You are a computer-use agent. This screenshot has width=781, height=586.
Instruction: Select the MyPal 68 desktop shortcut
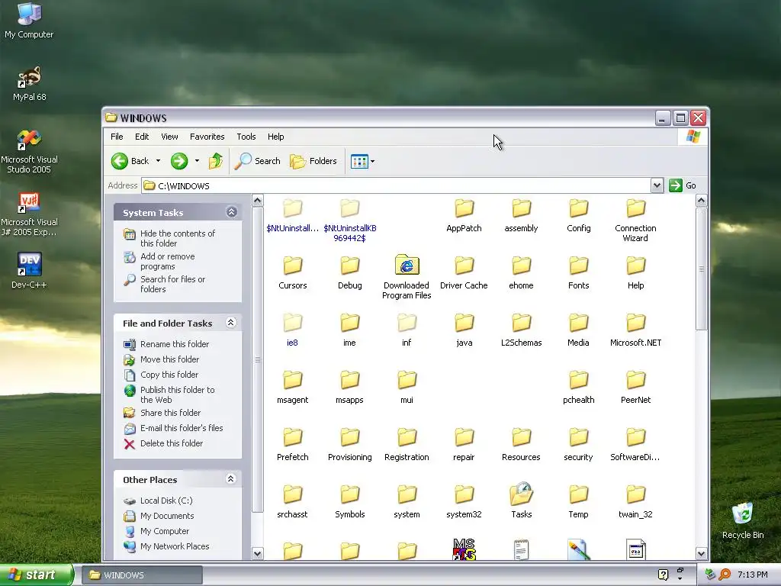pyautogui.click(x=30, y=84)
